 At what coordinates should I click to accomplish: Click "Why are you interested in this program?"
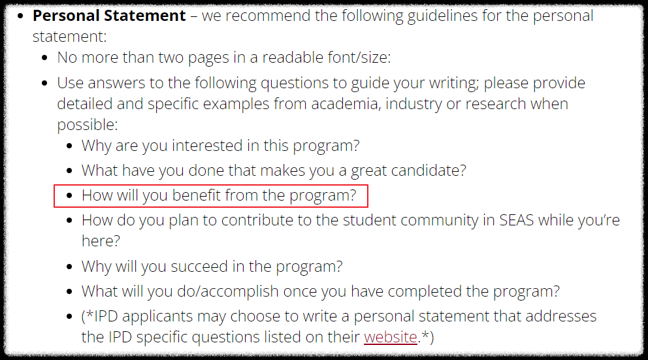[x=220, y=146]
